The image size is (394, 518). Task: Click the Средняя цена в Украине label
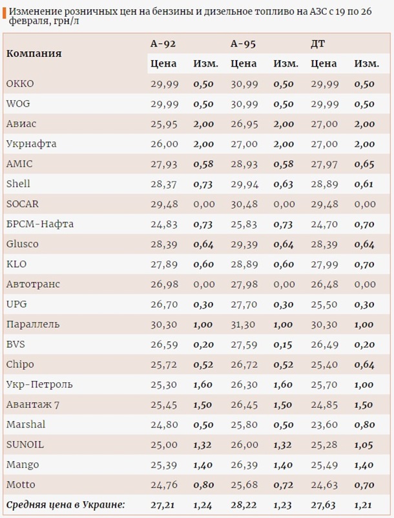[65, 504]
